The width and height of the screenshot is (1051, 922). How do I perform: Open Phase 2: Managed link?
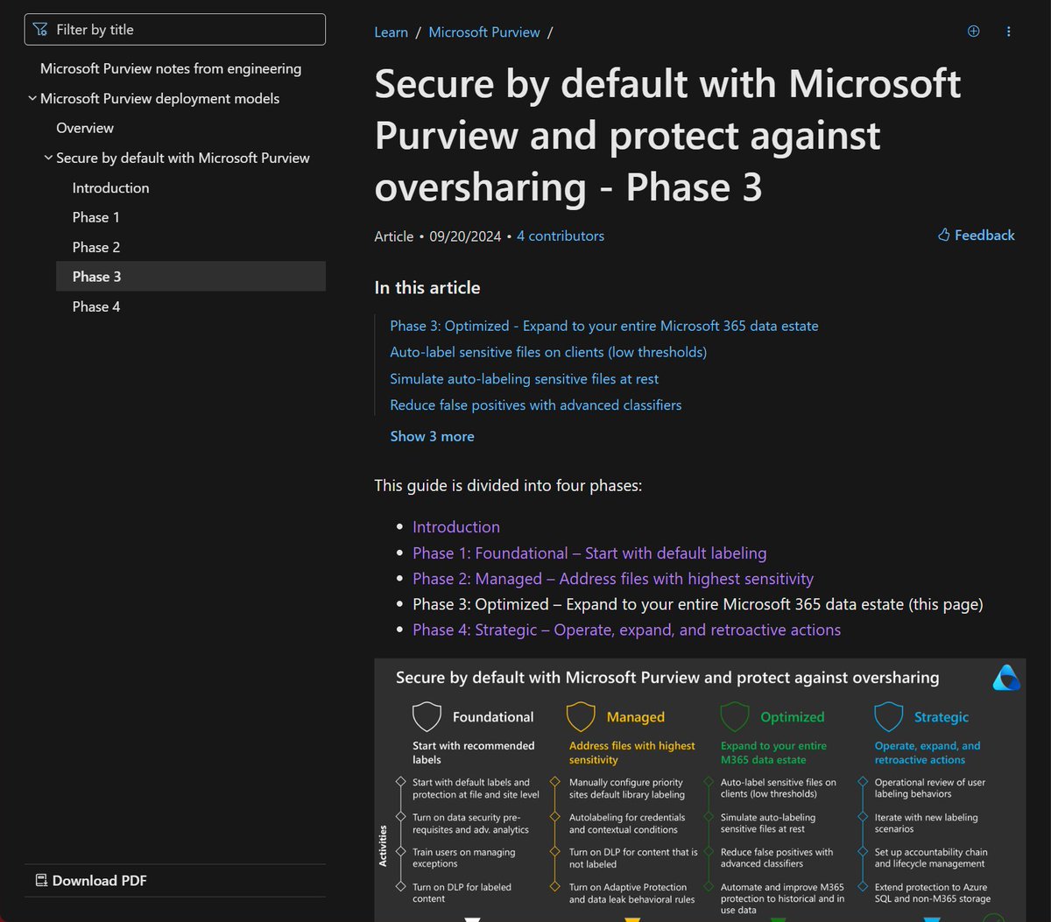[x=613, y=578]
